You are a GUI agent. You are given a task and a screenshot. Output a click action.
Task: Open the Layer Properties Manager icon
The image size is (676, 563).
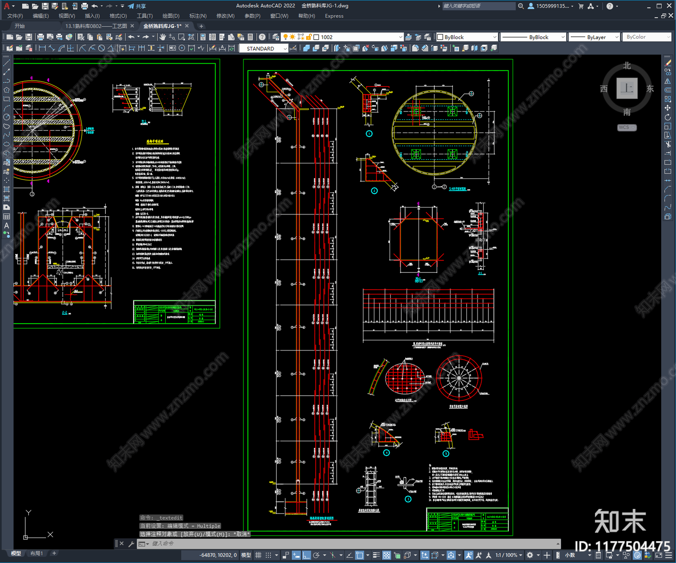(276, 37)
